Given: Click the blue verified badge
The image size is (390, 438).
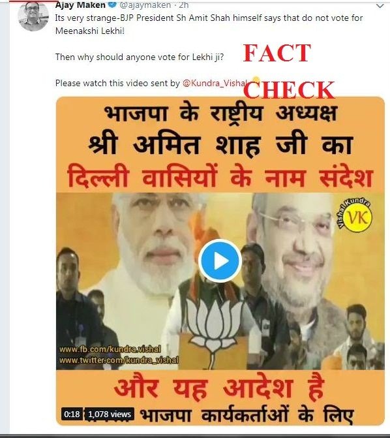Looking at the screenshot, I should pyautogui.click(x=113, y=5).
